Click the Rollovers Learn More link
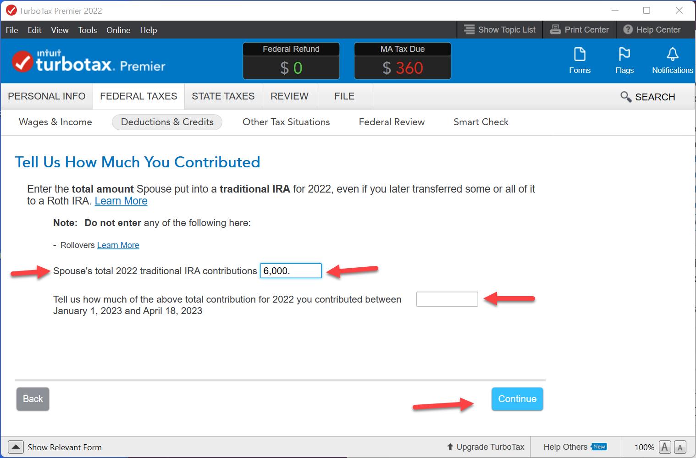696x458 pixels. click(118, 245)
